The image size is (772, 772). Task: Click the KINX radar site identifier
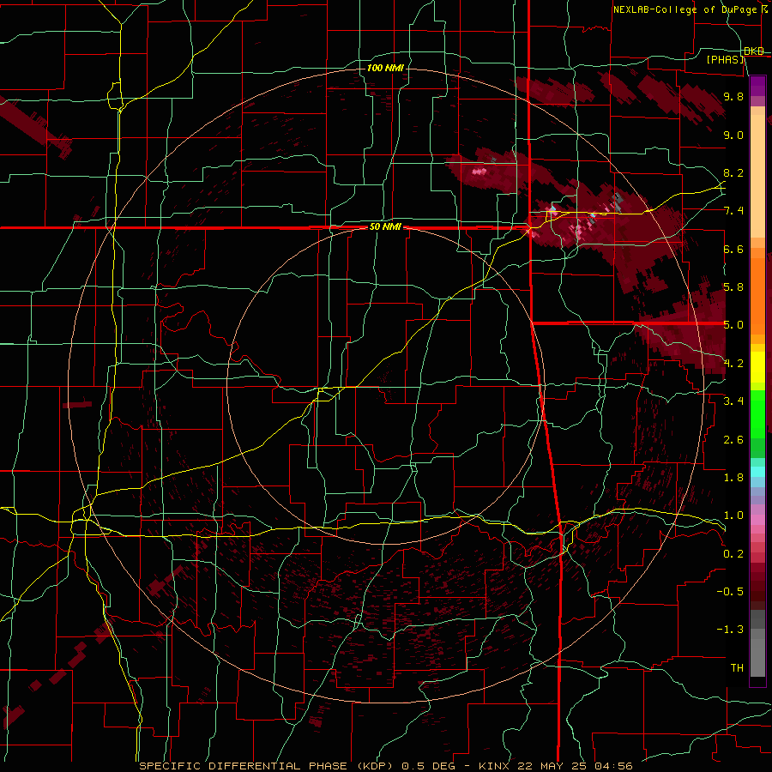tap(495, 766)
